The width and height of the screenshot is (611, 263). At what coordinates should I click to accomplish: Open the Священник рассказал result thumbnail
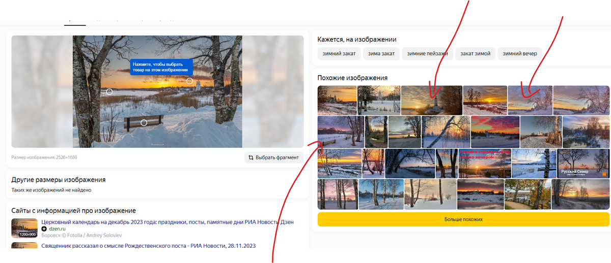(x=24, y=245)
